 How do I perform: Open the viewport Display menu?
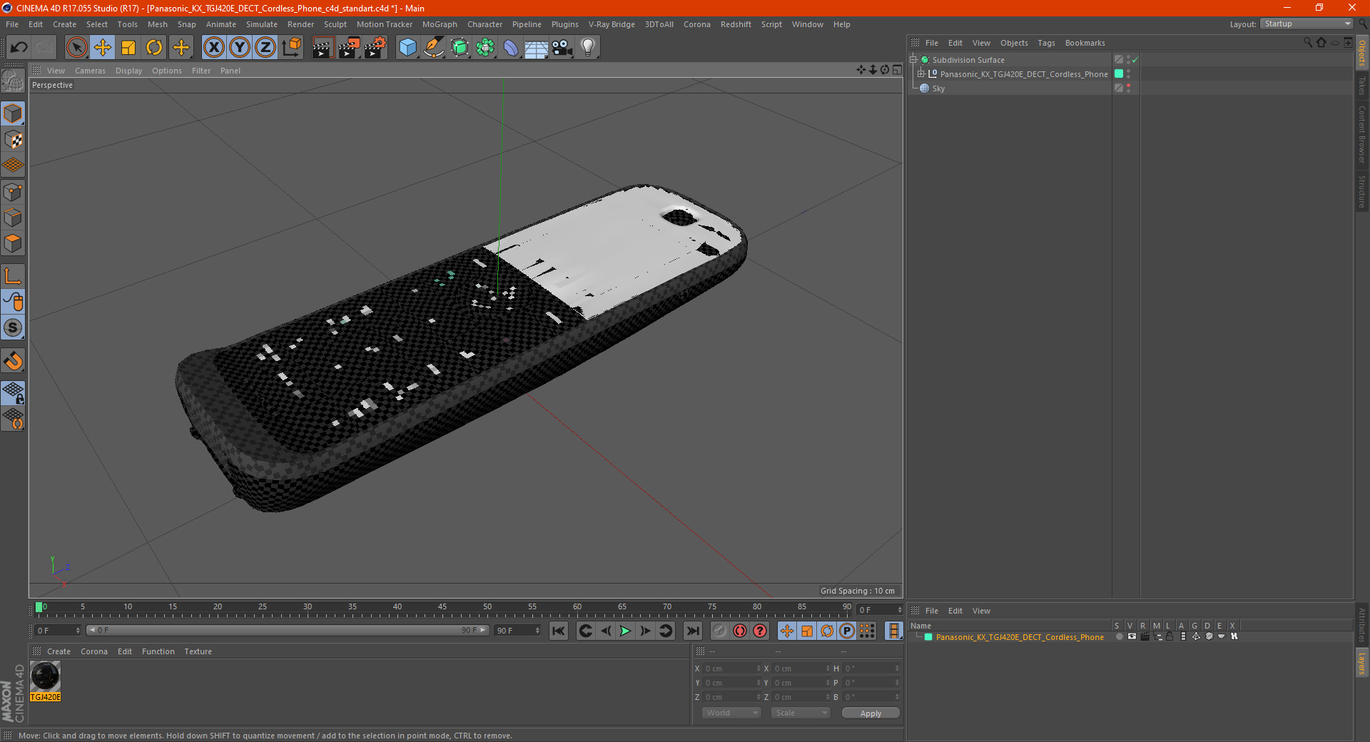pyautogui.click(x=128, y=71)
